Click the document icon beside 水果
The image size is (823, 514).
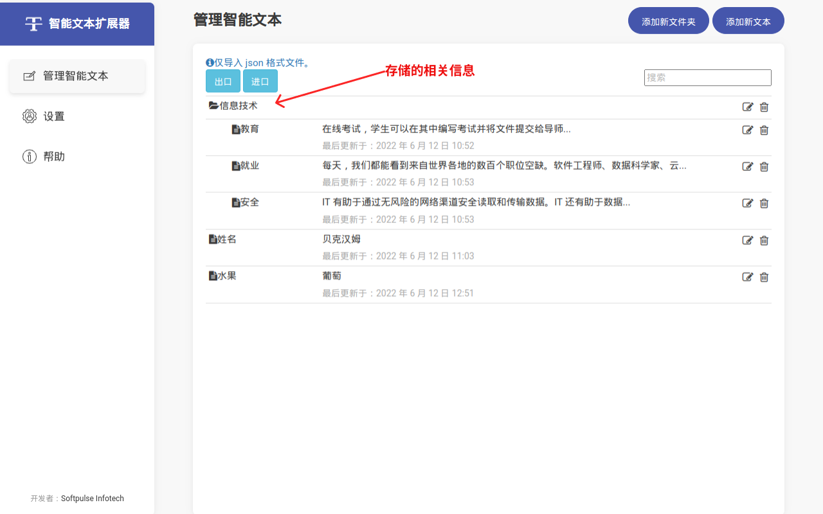coord(213,275)
